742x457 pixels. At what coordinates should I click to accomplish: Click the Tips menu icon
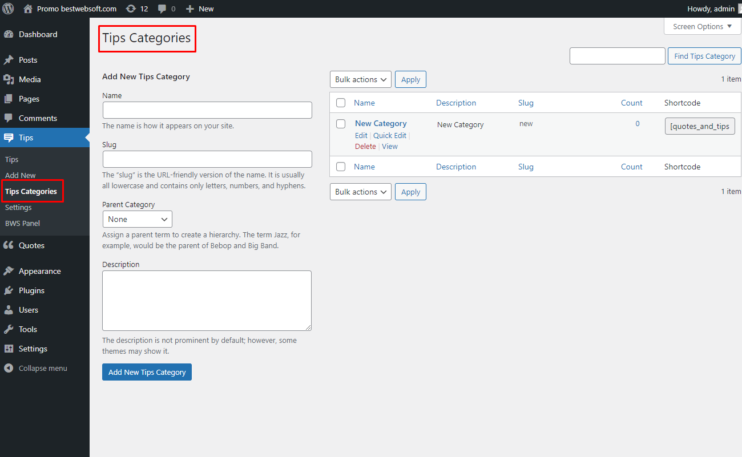coord(9,137)
